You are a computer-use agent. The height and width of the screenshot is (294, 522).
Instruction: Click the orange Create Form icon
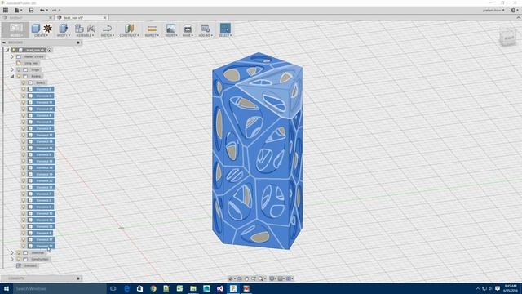coord(47,29)
